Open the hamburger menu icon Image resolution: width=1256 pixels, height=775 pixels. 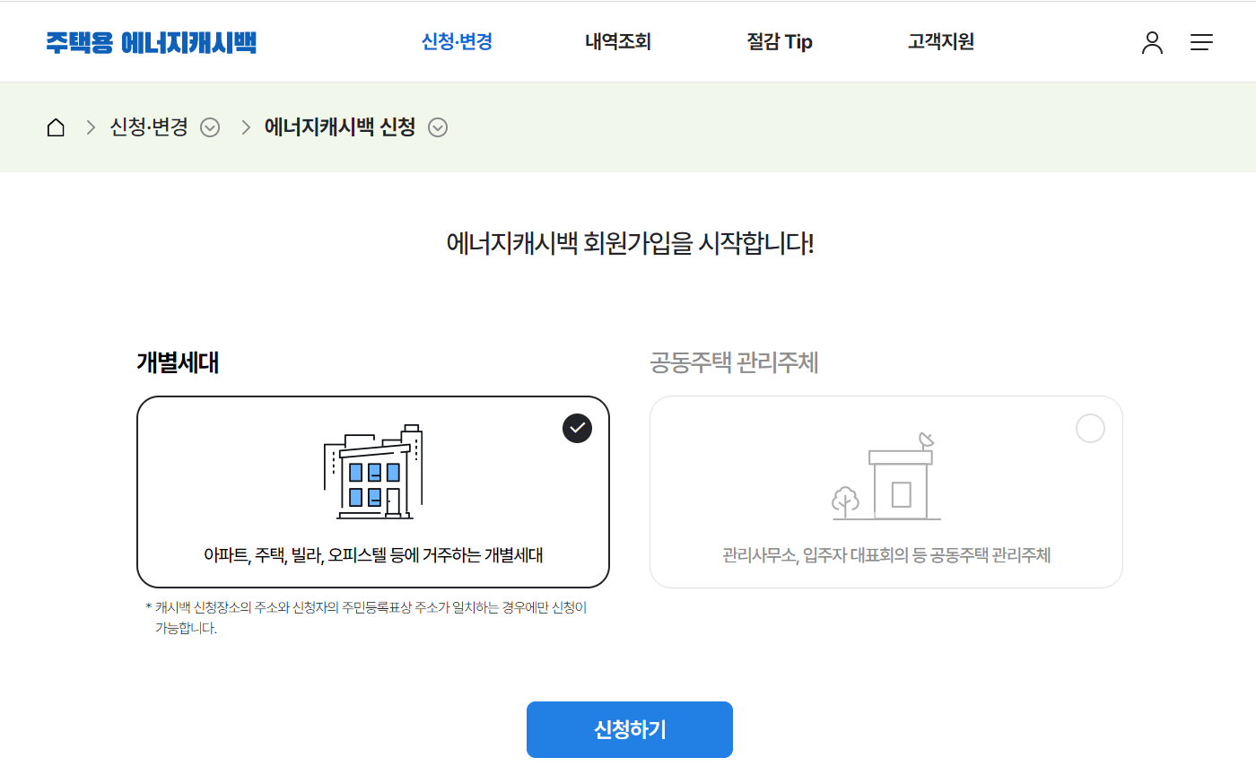click(x=1201, y=41)
